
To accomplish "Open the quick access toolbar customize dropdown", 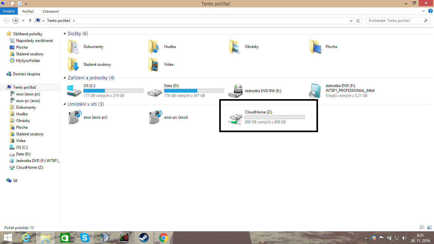I will [x=26, y=4].
